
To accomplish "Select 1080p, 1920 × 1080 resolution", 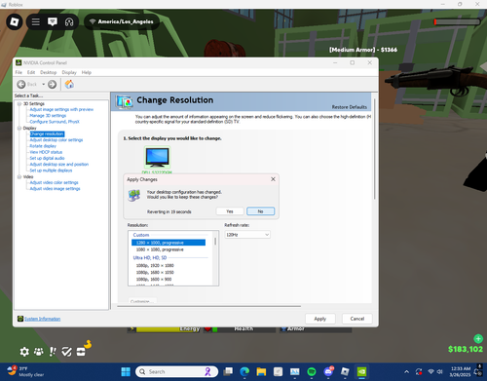I will click(x=155, y=266).
